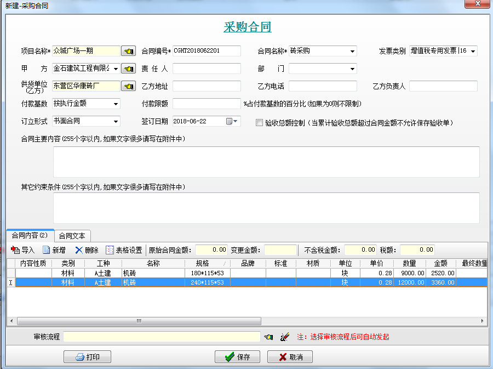The height and width of the screenshot is (369, 493).
Task: Click the lookup icon beside 甲方 field
Action: 128,69
